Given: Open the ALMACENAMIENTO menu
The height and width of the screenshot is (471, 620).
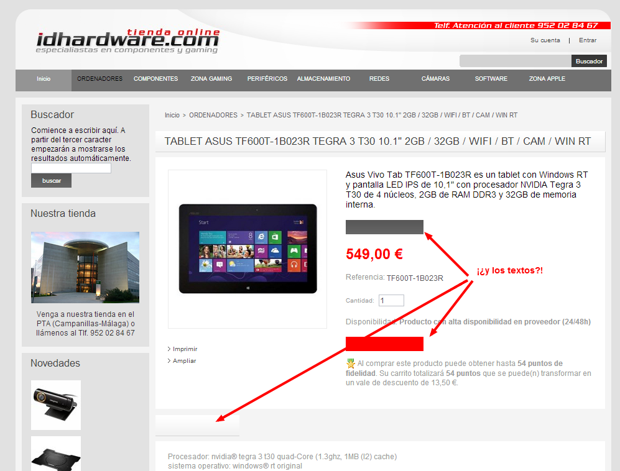Looking at the screenshot, I should tap(323, 79).
